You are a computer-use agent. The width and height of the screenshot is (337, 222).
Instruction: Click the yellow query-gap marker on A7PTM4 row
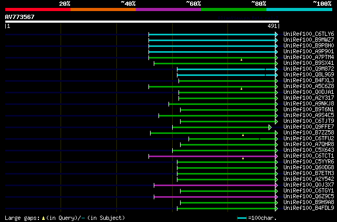pos(241,60)
